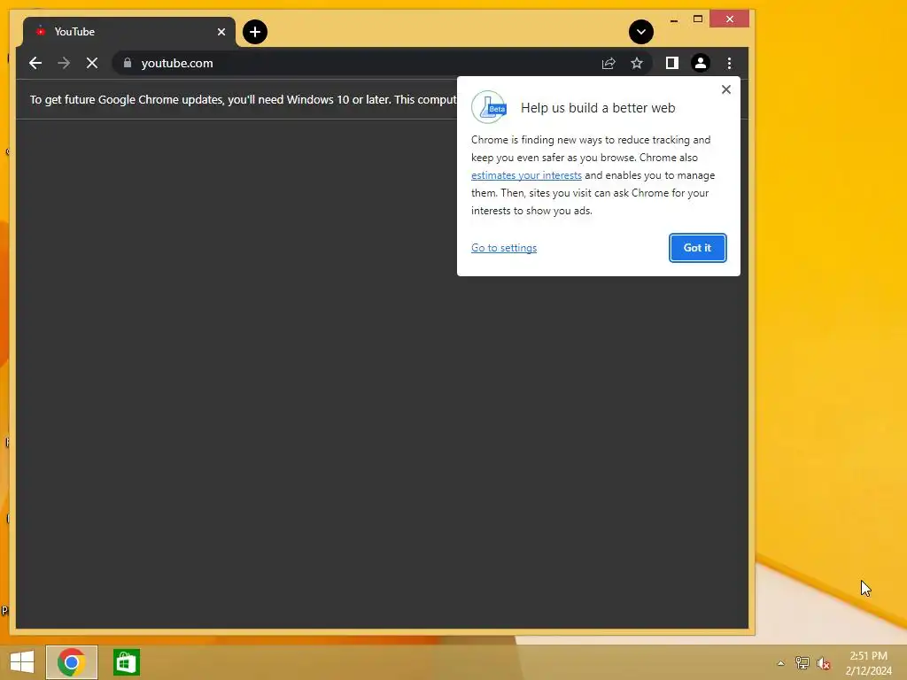Click the forward navigation arrow
Screen dimensions: 907x680
pos(64,63)
